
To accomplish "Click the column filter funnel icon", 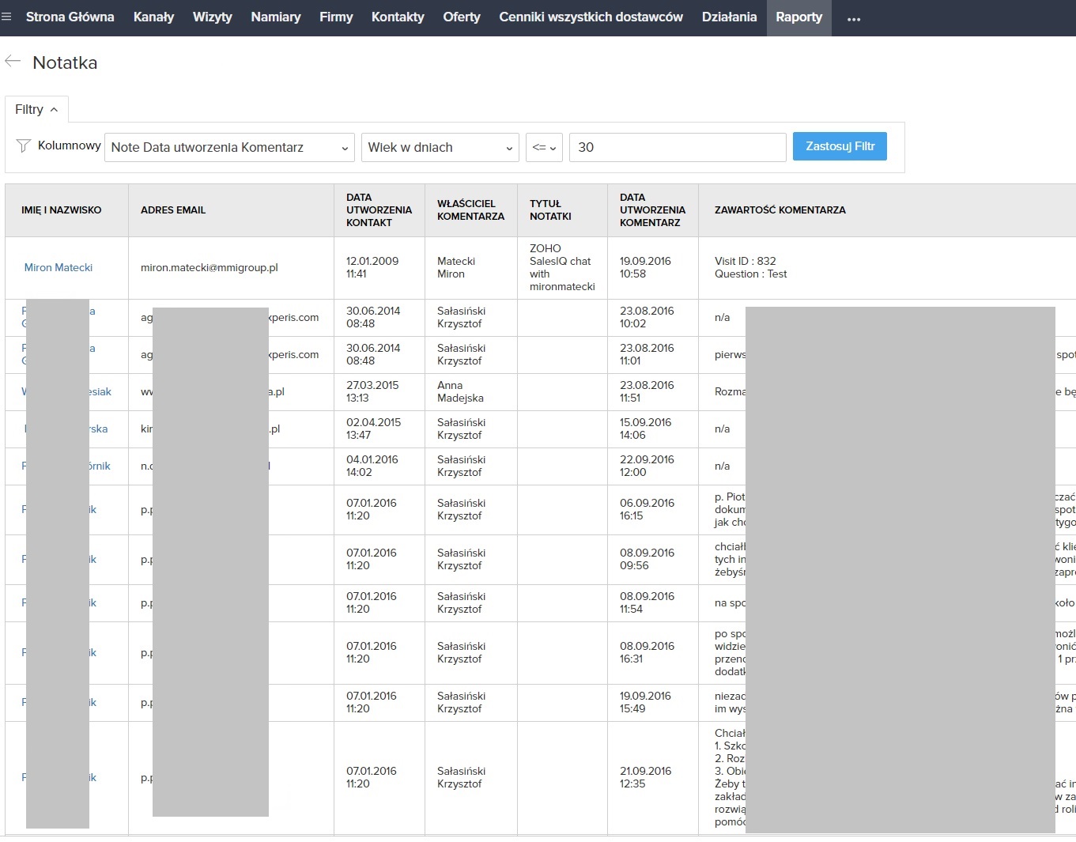I will pyautogui.click(x=24, y=146).
